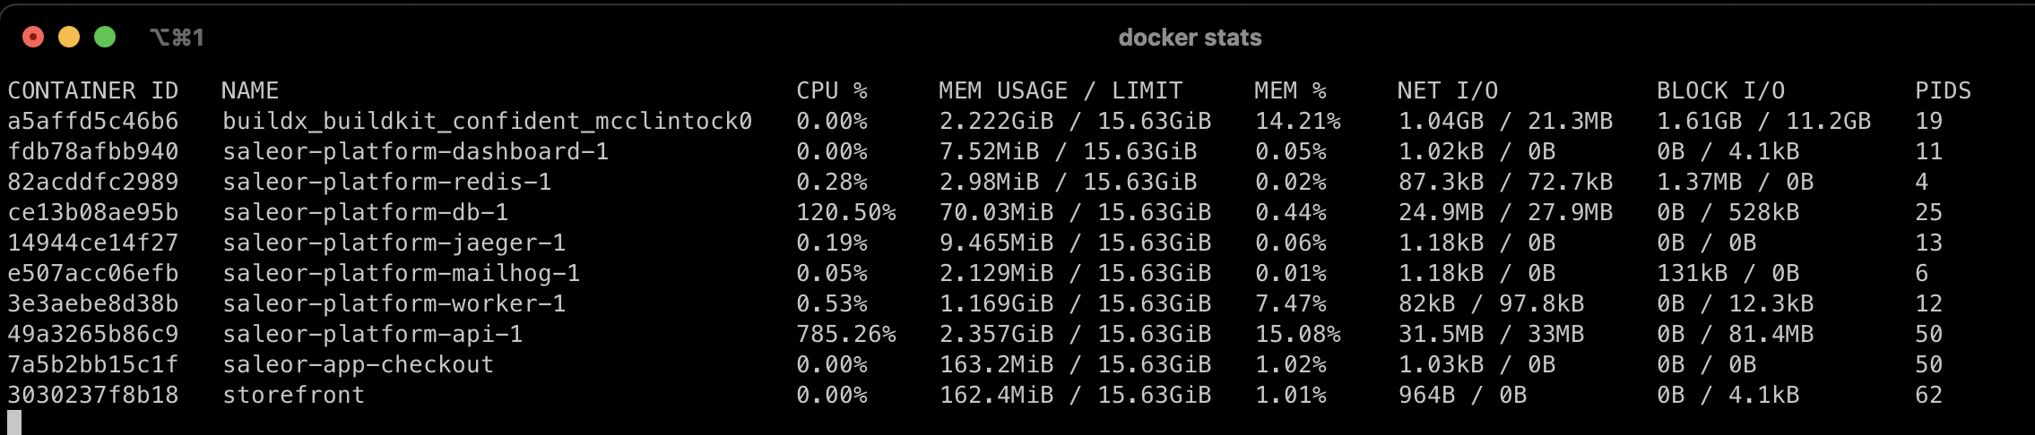The width and height of the screenshot is (2035, 435).
Task: Click the terminal cursor block
Action: coord(14,422)
